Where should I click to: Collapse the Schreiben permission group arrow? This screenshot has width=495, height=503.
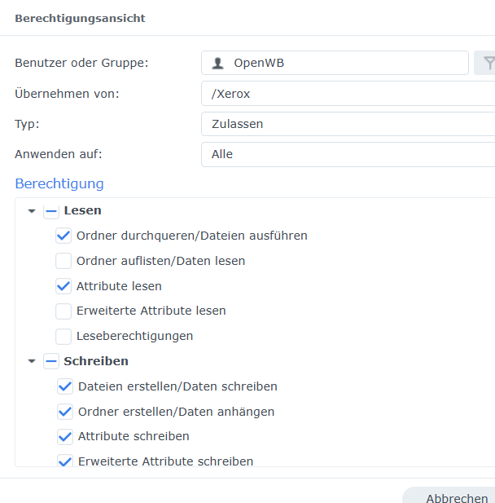(32, 361)
